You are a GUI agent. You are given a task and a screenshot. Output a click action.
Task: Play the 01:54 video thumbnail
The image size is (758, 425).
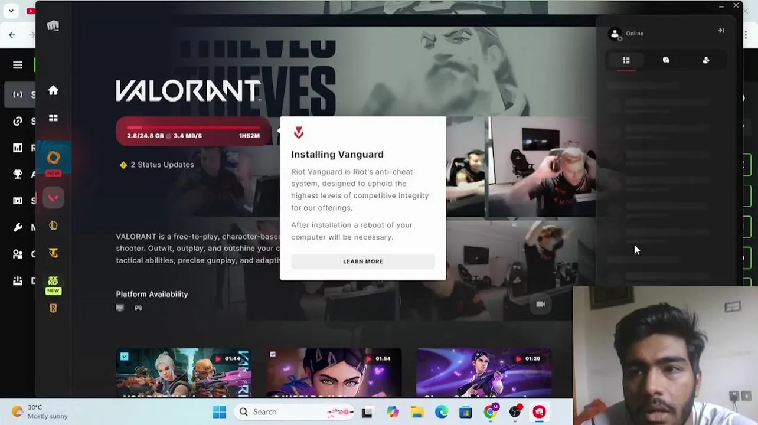pyautogui.click(x=334, y=372)
